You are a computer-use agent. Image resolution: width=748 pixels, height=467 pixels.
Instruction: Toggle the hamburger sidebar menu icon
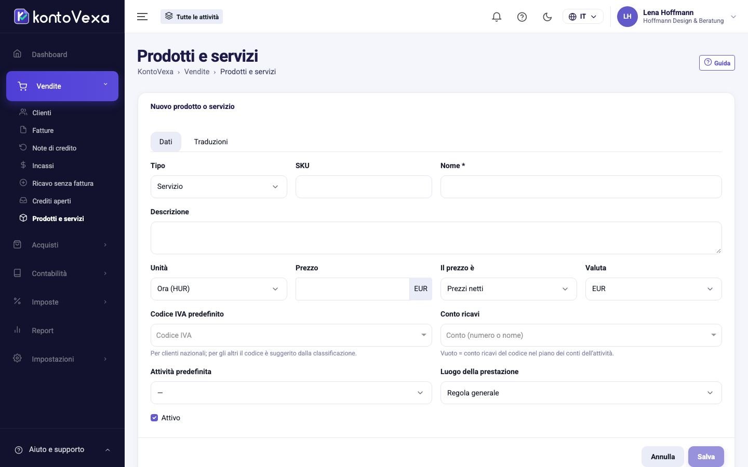click(142, 17)
